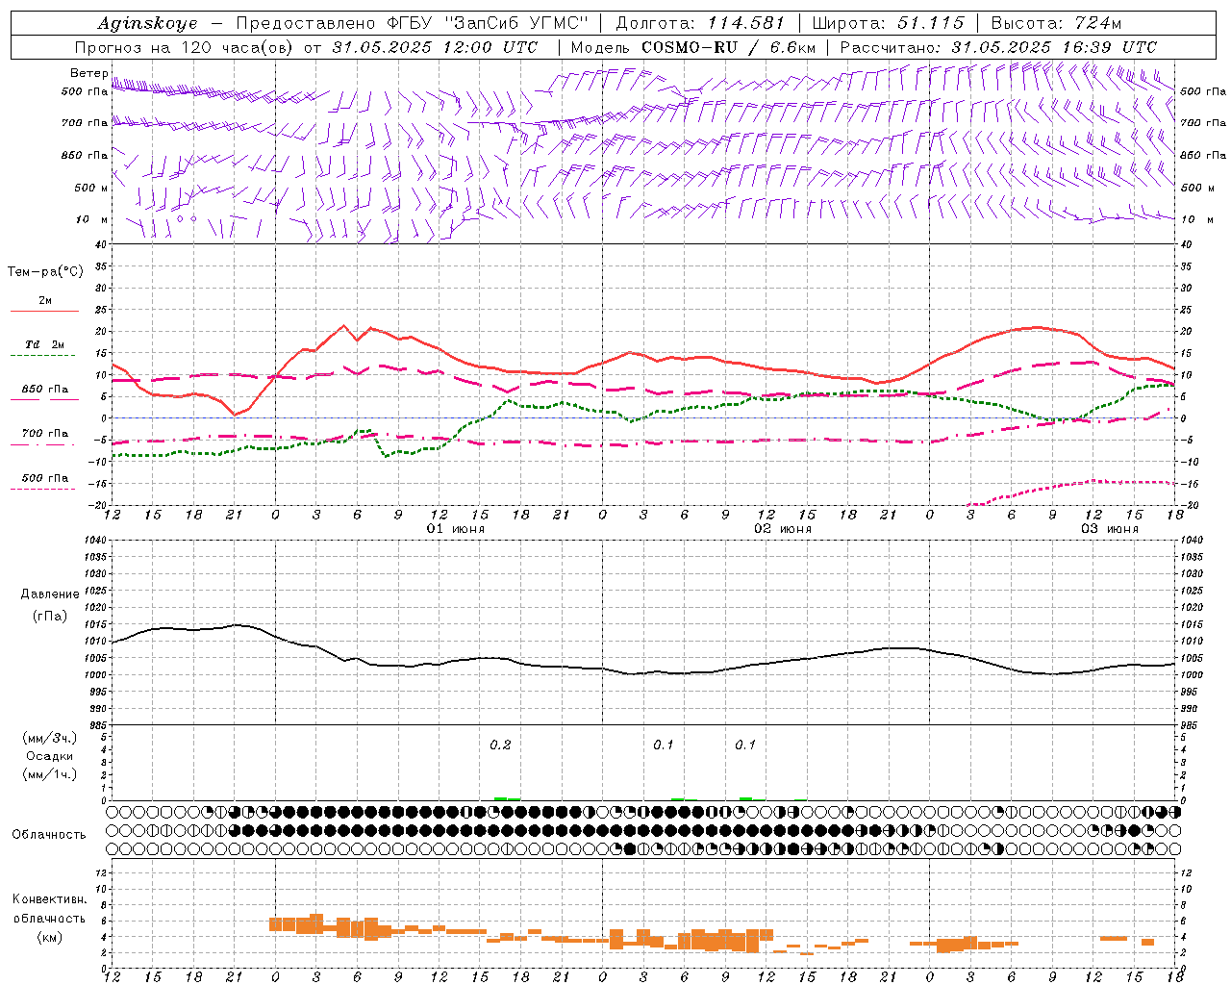
Task: Click the 02 июня date label
Action: pos(782,529)
